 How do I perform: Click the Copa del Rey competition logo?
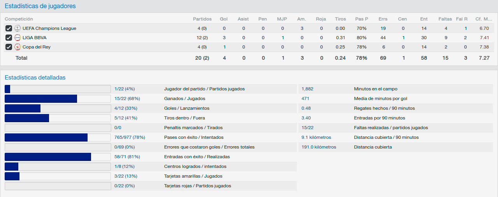(17, 47)
